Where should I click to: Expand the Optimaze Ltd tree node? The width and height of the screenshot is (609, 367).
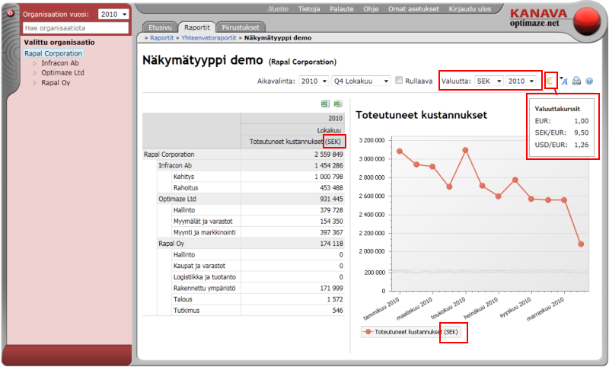click(x=34, y=73)
